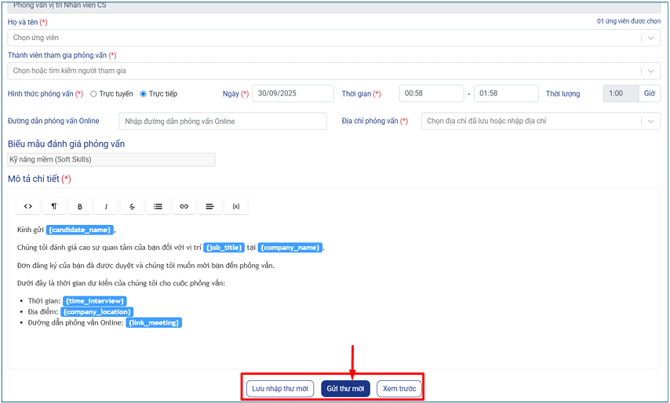
Task: Toggle bold formatting in the editor
Action: pyautogui.click(x=80, y=206)
